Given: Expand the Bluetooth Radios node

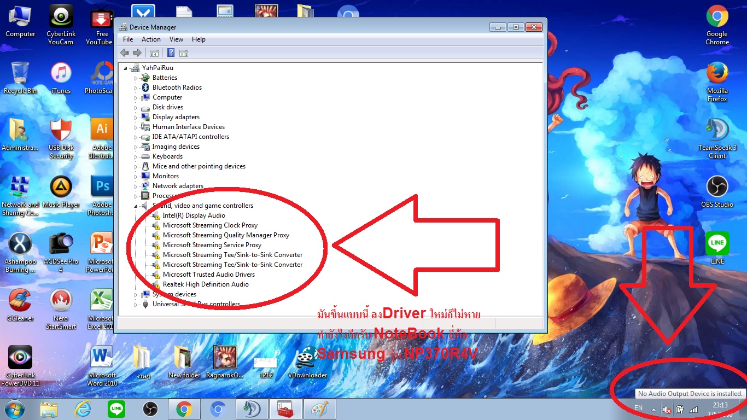Looking at the screenshot, I should 136,87.
